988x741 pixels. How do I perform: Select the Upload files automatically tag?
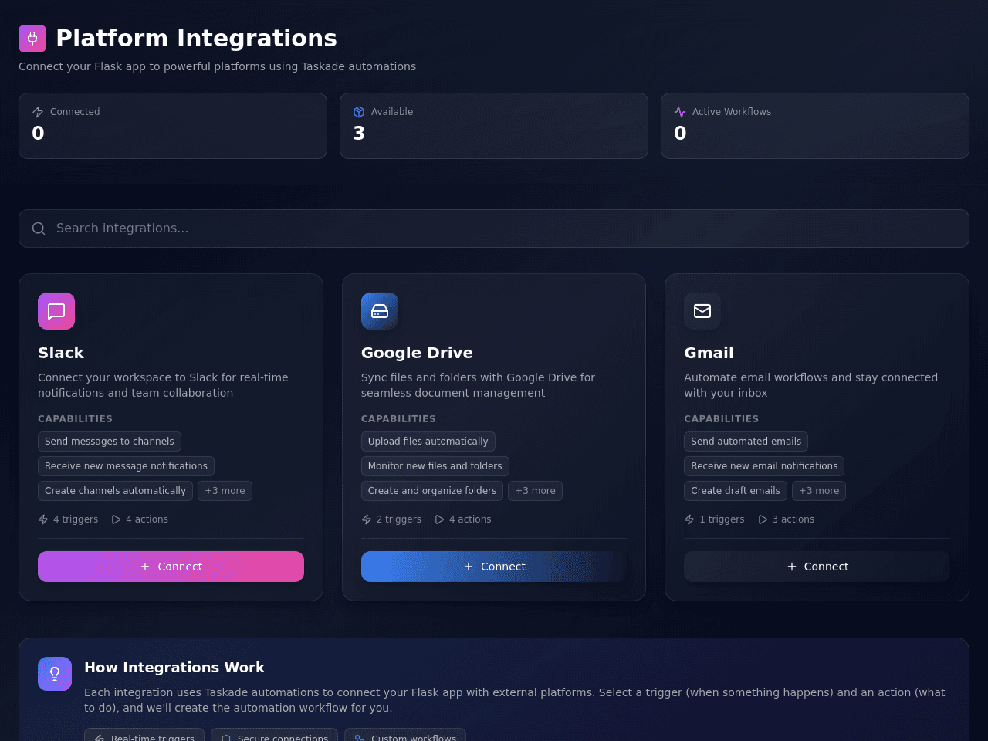pos(428,442)
